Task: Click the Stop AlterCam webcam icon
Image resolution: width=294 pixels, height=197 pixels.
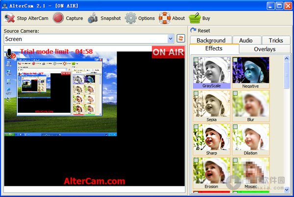Action: pyautogui.click(x=9, y=18)
